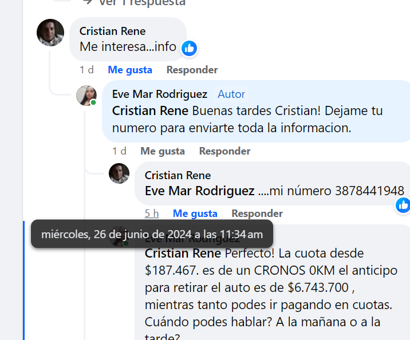
Task: Open Cristian Rene's avatar beside the phone number reply
Action: pyautogui.click(x=119, y=173)
